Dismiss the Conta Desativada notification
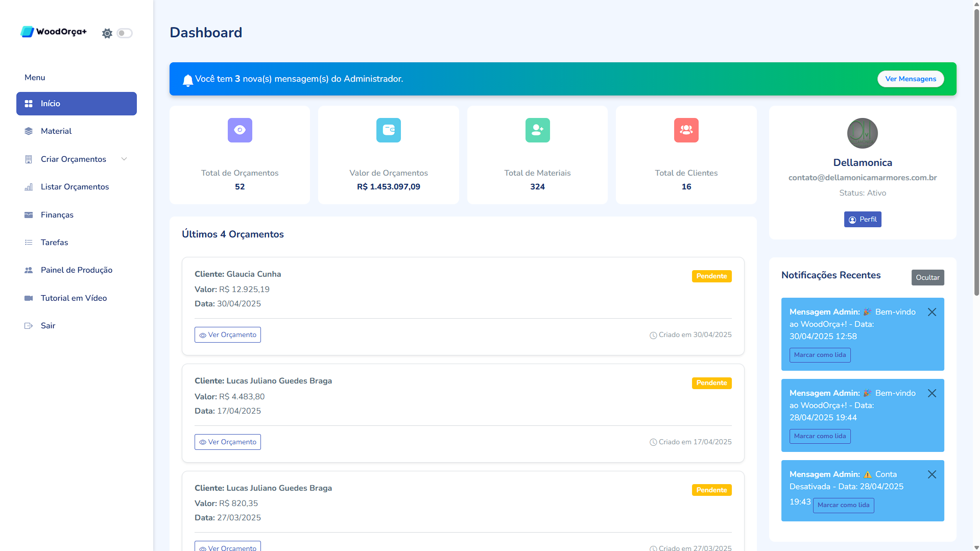Image resolution: width=980 pixels, height=551 pixels. tap(931, 474)
